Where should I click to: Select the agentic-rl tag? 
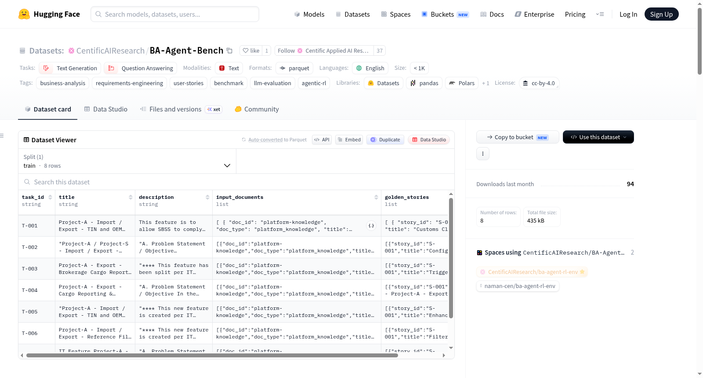click(314, 83)
